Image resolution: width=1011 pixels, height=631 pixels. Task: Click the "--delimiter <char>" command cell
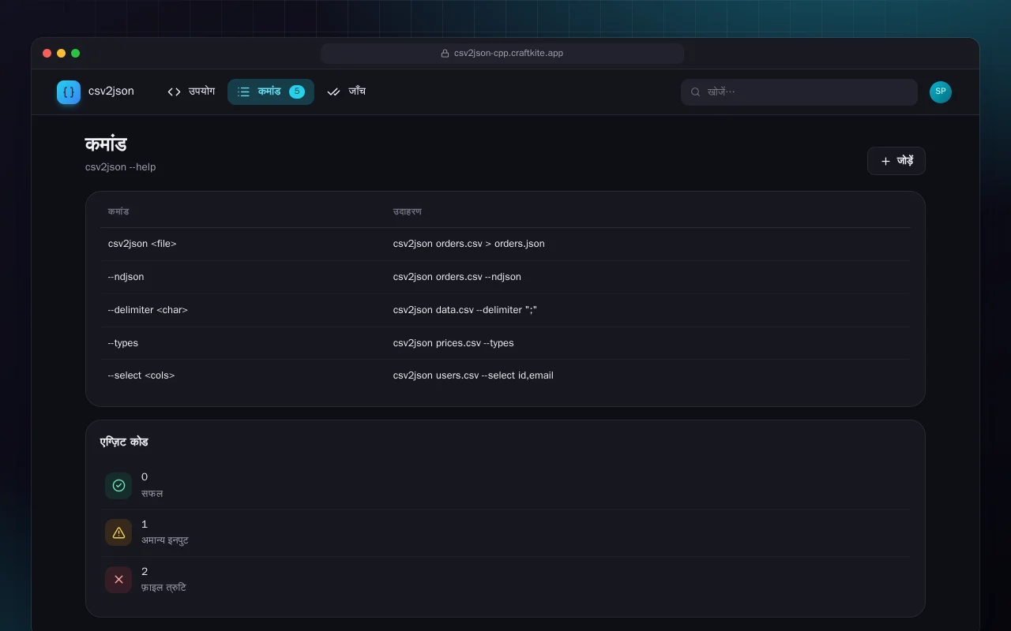(x=148, y=310)
